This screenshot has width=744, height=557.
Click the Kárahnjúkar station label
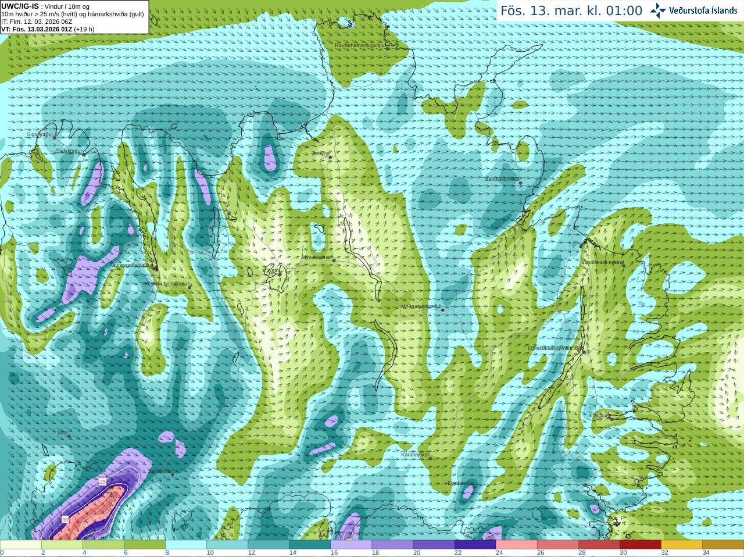(415, 455)
